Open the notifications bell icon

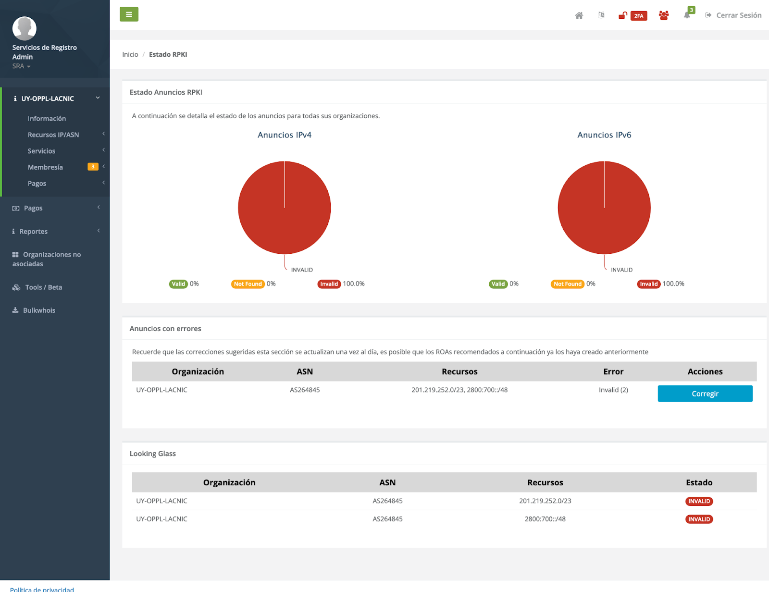(687, 15)
